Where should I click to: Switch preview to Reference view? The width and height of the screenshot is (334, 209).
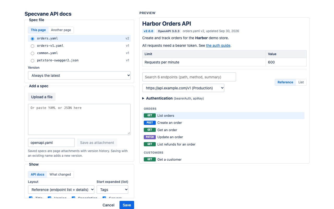285,82
